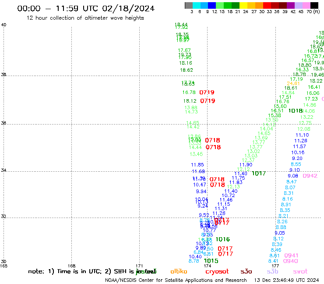Click the orange wave height value 24.61
The height and width of the screenshot is (284, 324).
click(x=293, y=83)
